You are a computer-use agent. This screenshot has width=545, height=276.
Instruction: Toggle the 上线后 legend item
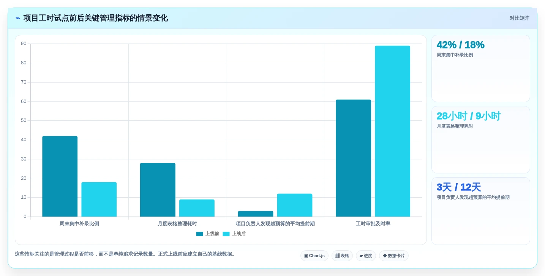click(x=234, y=234)
